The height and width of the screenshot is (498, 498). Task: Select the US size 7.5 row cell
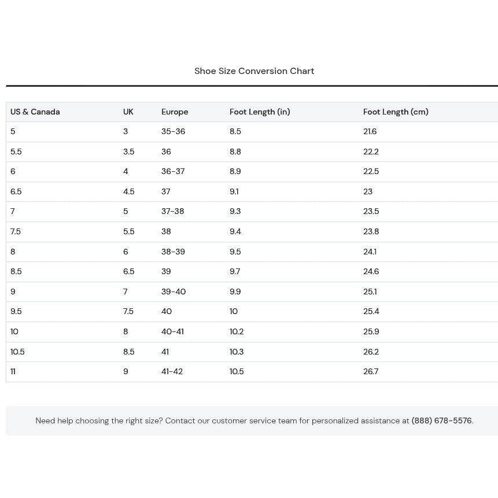point(15,231)
